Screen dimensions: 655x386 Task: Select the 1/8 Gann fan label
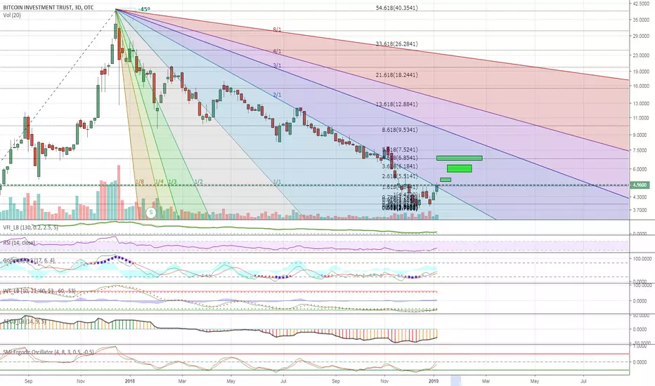[x=140, y=182]
